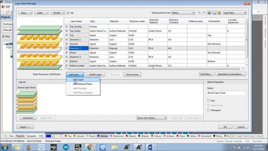Click the volume icon in the system tray
The width and height of the screenshot is (268, 151).
[248, 148]
